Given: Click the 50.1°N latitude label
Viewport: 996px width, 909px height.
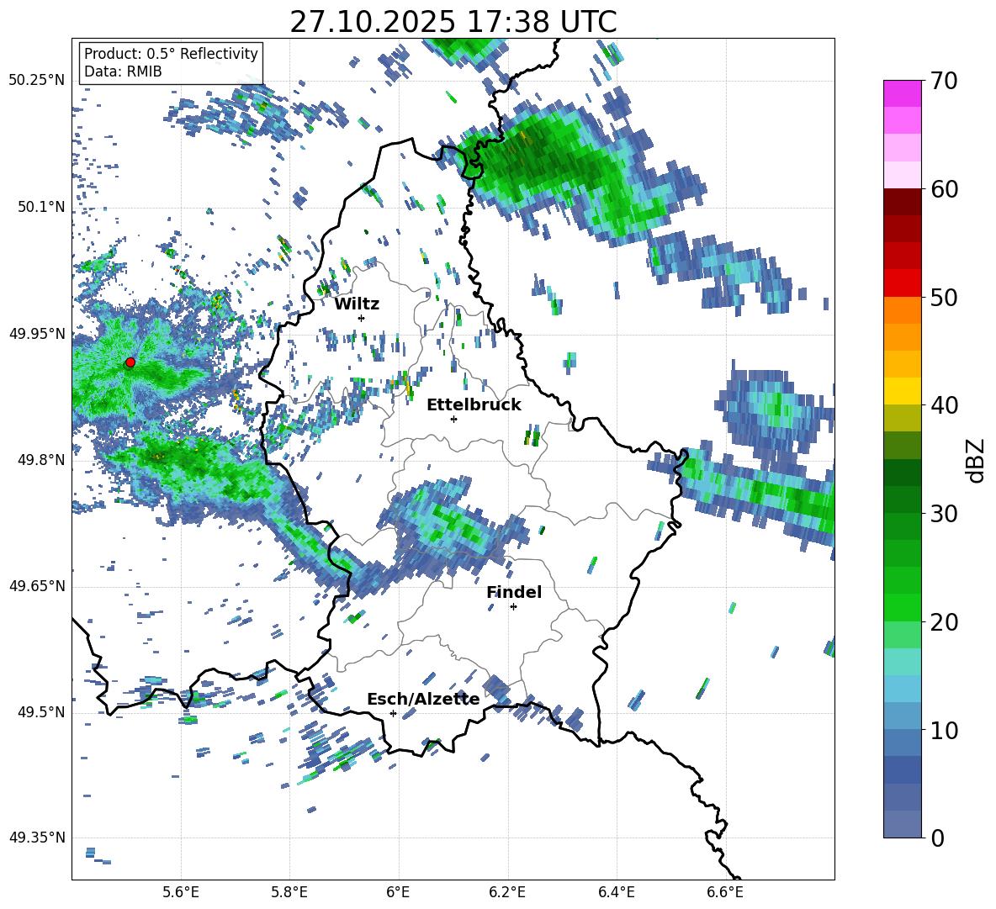Looking at the screenshot, I should (x=40, y=207).
